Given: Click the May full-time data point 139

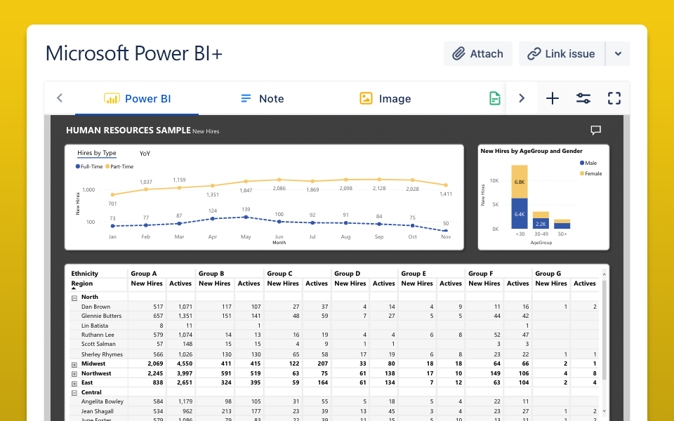Looking at the screenshot, I should [246, 218].
